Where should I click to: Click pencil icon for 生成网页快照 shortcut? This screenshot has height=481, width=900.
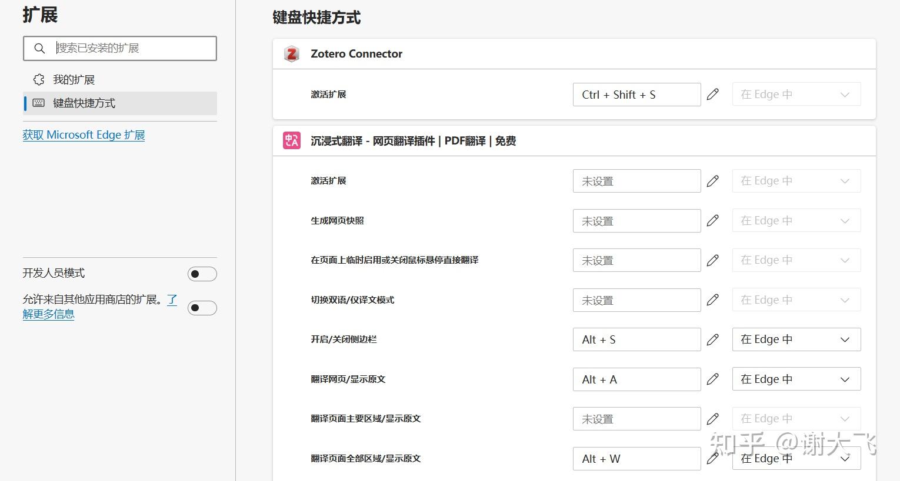(x=712, y=221)
